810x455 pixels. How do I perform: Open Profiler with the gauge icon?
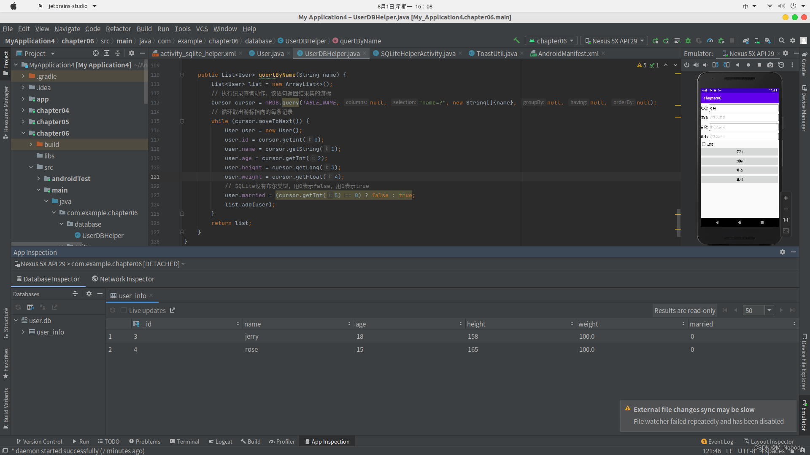(x=710, y=41)
